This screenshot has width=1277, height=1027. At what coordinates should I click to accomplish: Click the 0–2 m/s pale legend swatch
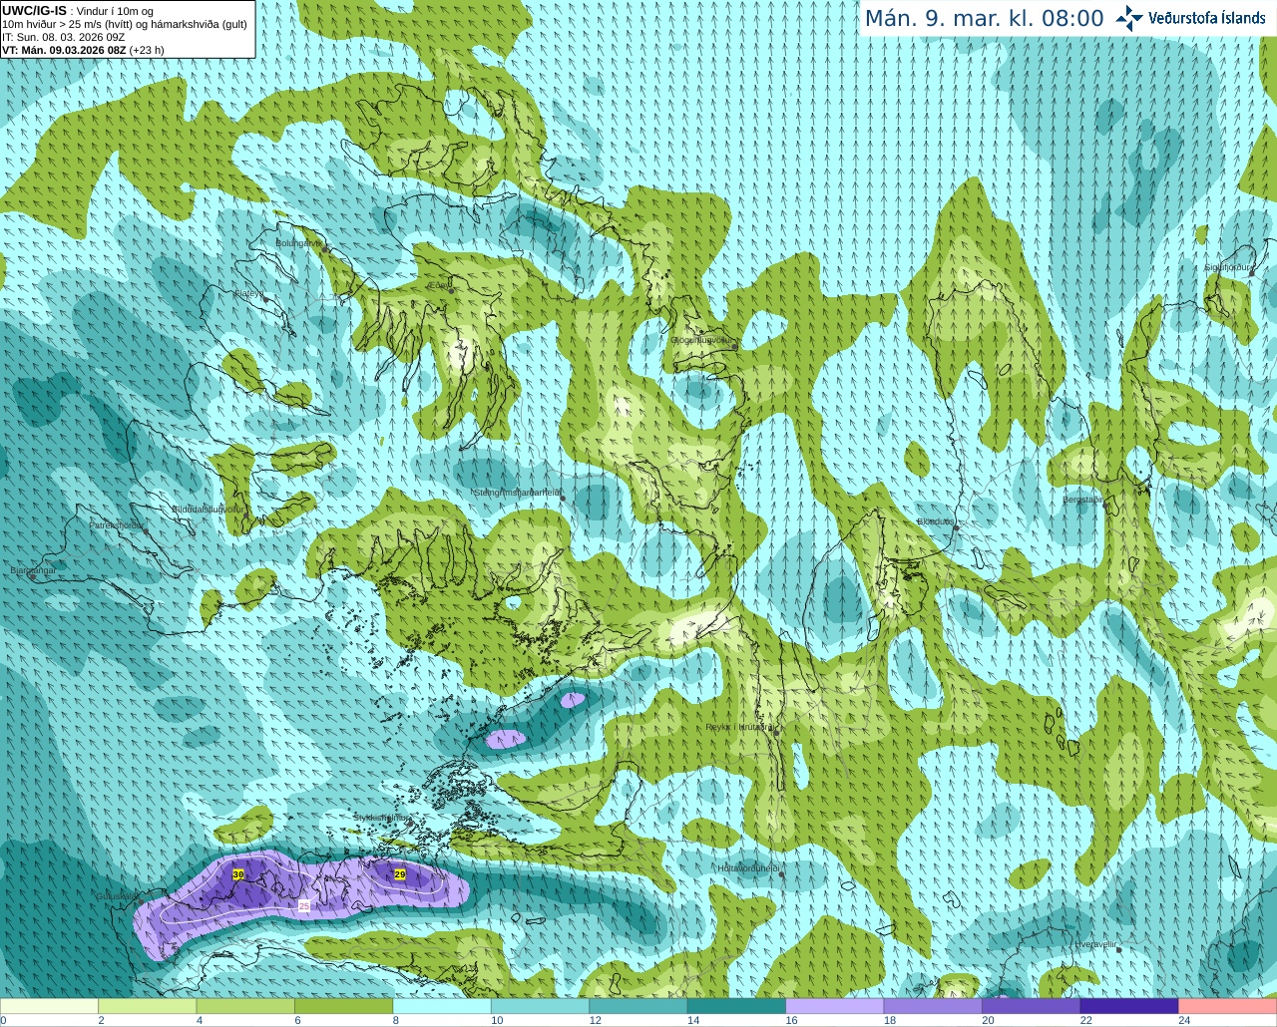49,1006
